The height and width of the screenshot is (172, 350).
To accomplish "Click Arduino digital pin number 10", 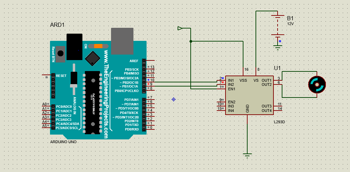I will tap(152, 80).
